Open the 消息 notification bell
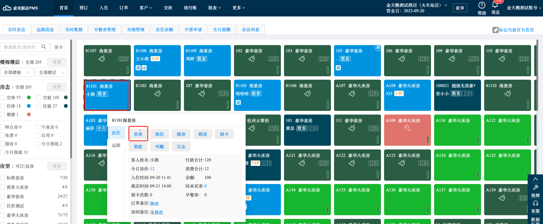 coord(495,5)
